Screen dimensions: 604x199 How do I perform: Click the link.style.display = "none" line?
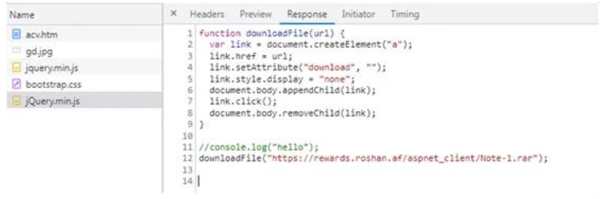point(282,79)
